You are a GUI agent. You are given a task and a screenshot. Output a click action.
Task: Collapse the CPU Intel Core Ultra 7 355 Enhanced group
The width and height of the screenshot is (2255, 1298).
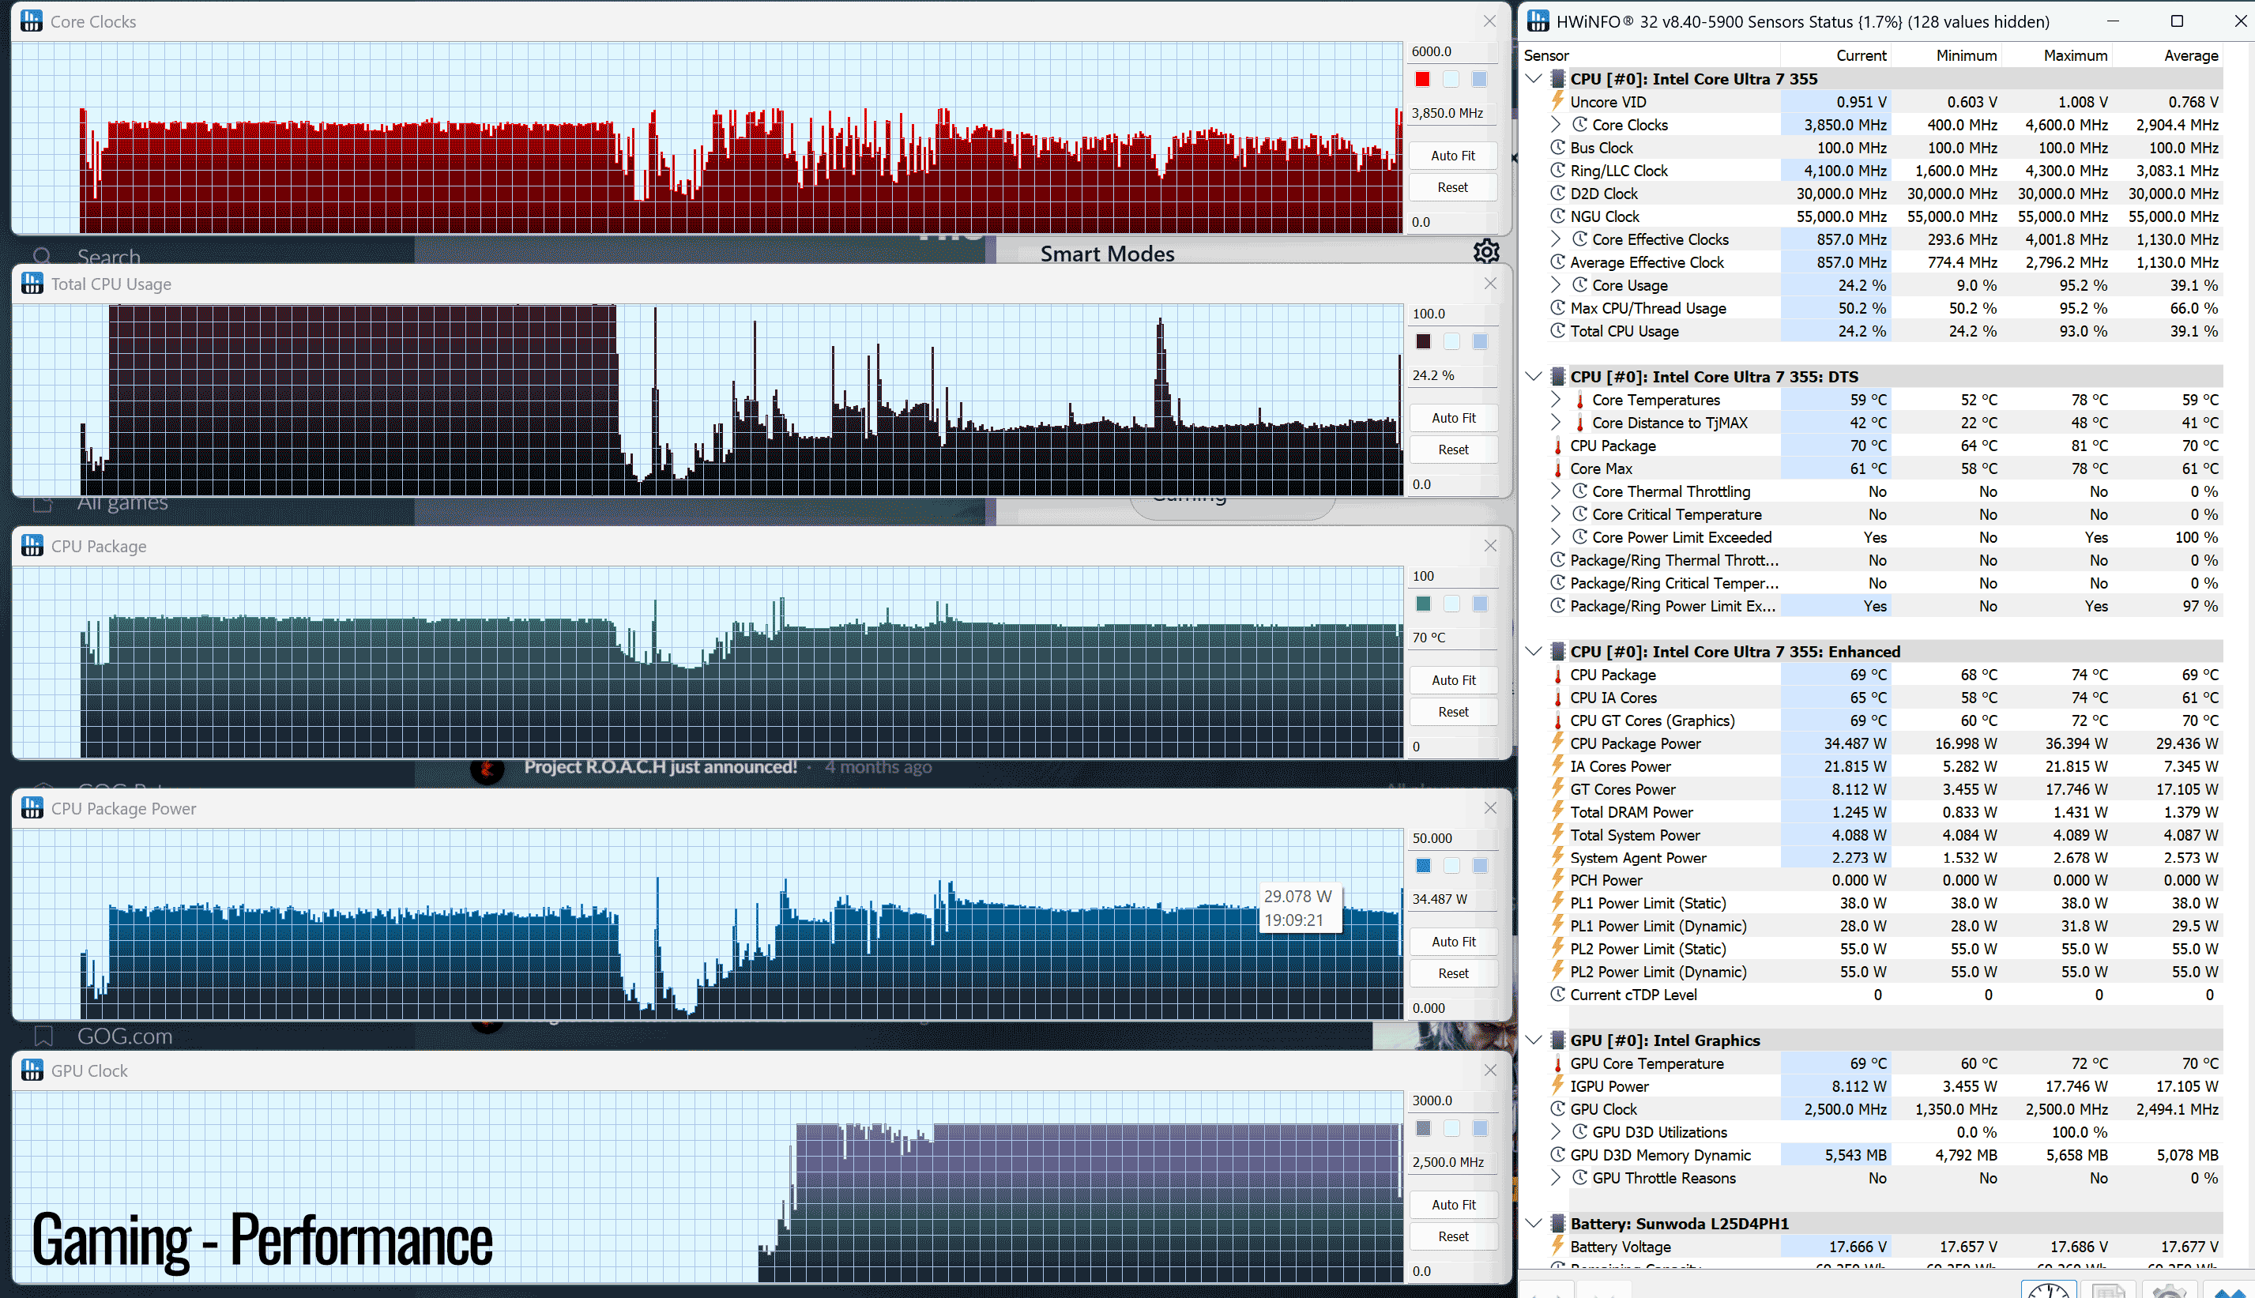[1534, 652]
